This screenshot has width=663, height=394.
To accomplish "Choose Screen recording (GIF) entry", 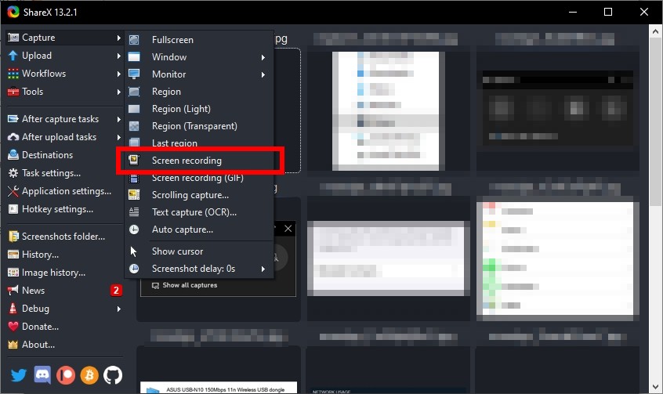I will (199, 178).
